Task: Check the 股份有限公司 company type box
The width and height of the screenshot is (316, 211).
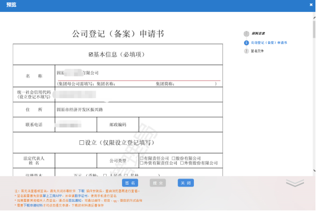Action: tap(173, 158)
